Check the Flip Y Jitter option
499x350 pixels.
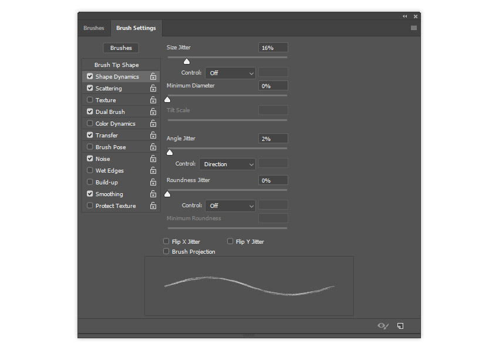point(230,241)
